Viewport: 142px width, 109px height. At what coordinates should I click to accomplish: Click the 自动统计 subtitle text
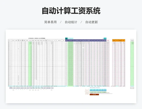[71, 22]
